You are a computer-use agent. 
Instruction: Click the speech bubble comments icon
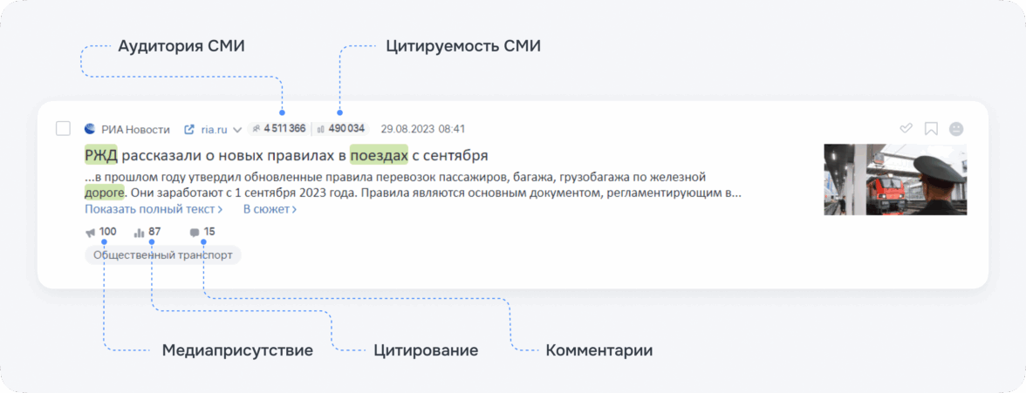point(195,233)
